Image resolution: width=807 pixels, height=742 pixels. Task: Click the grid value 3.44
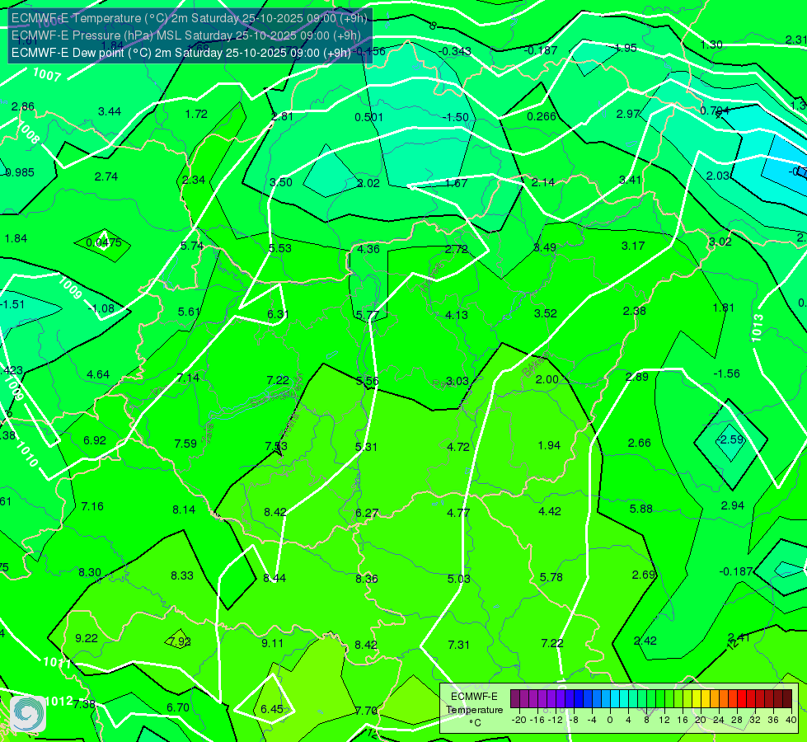[x=110, y=111]
